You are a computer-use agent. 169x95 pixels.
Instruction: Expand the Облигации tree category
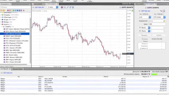(1, 17)
